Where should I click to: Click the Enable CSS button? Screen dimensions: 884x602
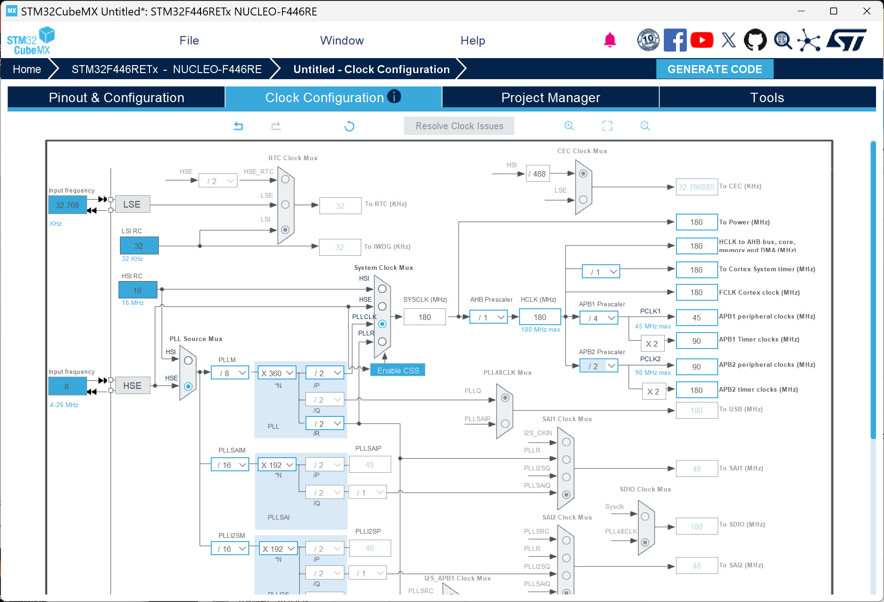coord(398,371)
